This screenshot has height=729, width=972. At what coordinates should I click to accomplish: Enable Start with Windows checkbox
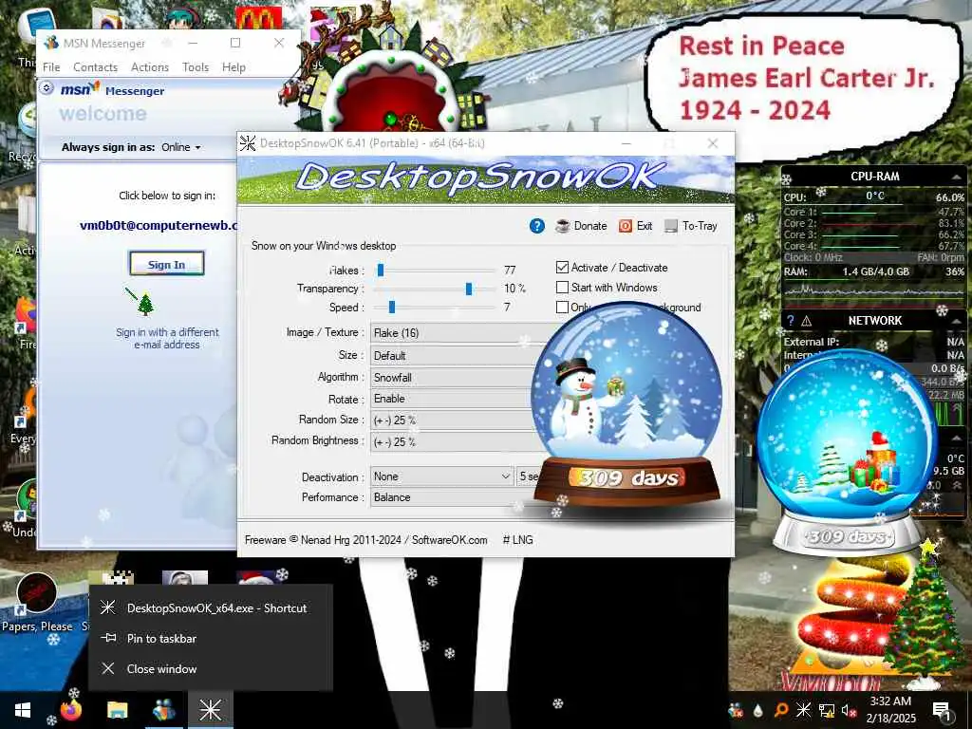point(562,287)
